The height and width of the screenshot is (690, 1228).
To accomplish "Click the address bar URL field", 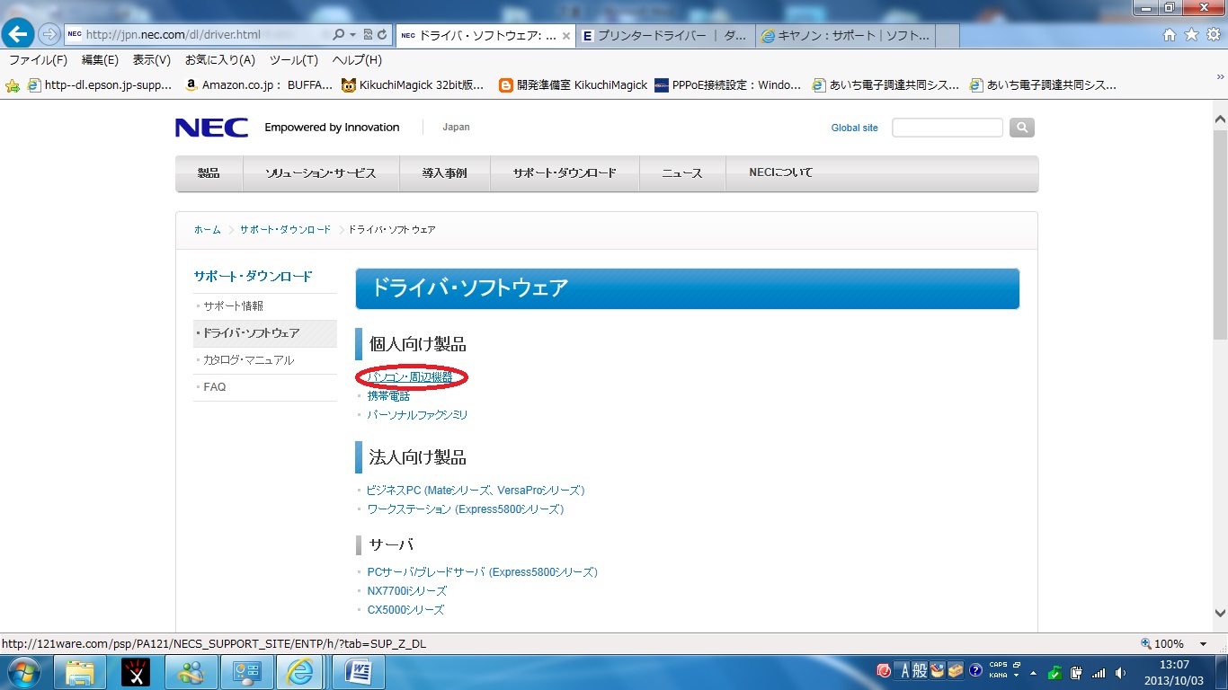I will [198, 34].
